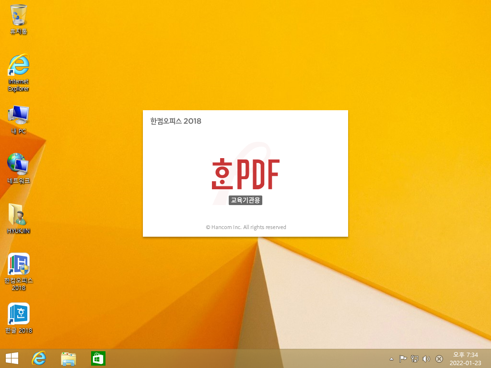Launch Internet Explorer from the desktop shortcut
Image resolution: width=491 pixels, height=368 pixels.
coord(19,73)
